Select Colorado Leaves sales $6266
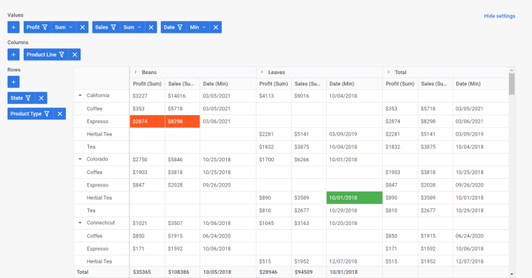This screenshot has width=532, height=278. pos(309,159)
